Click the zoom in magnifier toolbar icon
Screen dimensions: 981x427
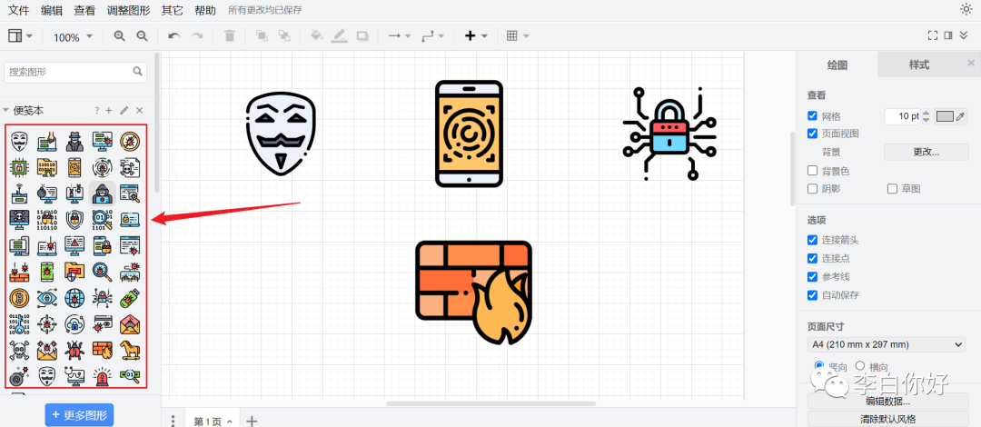point(120,36)
